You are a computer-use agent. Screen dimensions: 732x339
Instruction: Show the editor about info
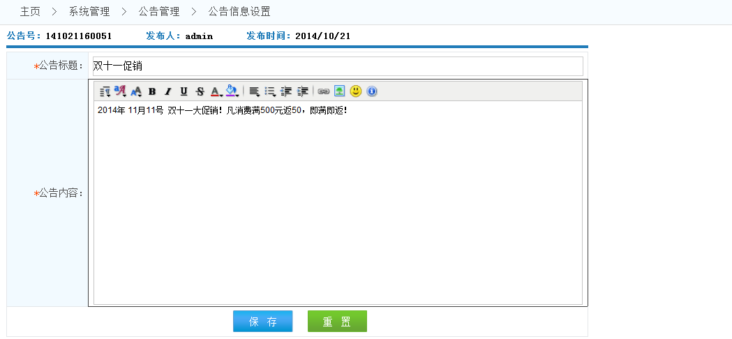tap(372, 91)
